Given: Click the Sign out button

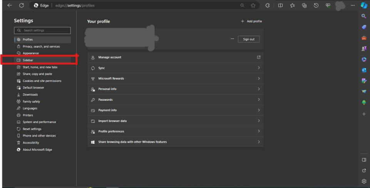Looking at the screenshot, I should pyautogui.click(x=249, y=39).
